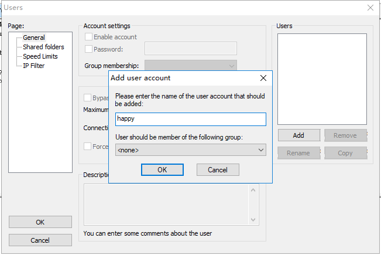Screen dimensions: 381x255
Task: Click the Users list box
Action: [x=322, y=79]
